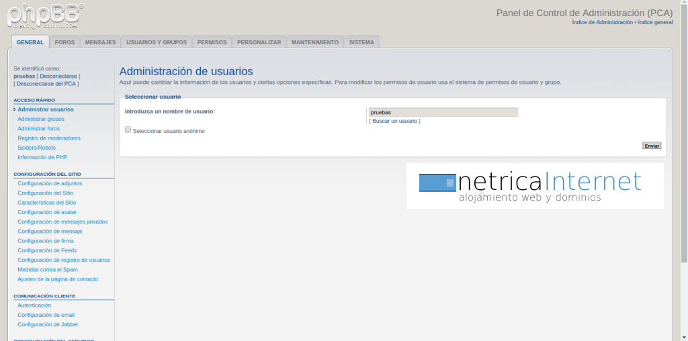Click the phpBB logo

tap(46, 17)
